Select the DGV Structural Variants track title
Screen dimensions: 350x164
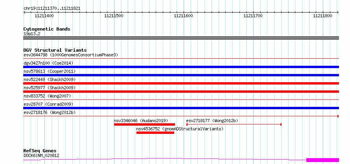pos(55,50)
